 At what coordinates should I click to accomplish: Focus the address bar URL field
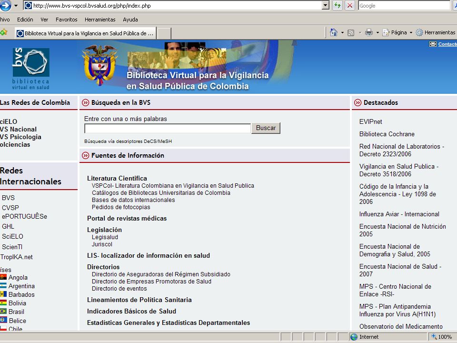pyautogui.click(x=177, y=6)
